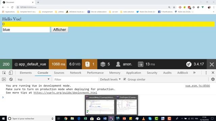Open a new browser tab

pyautogui.click(x=38, y=2)
